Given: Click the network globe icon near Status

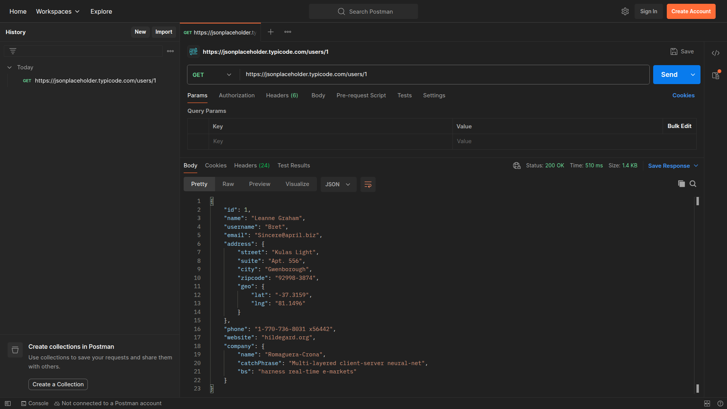Looking at the screenshot, I should (x=517, y=165).
